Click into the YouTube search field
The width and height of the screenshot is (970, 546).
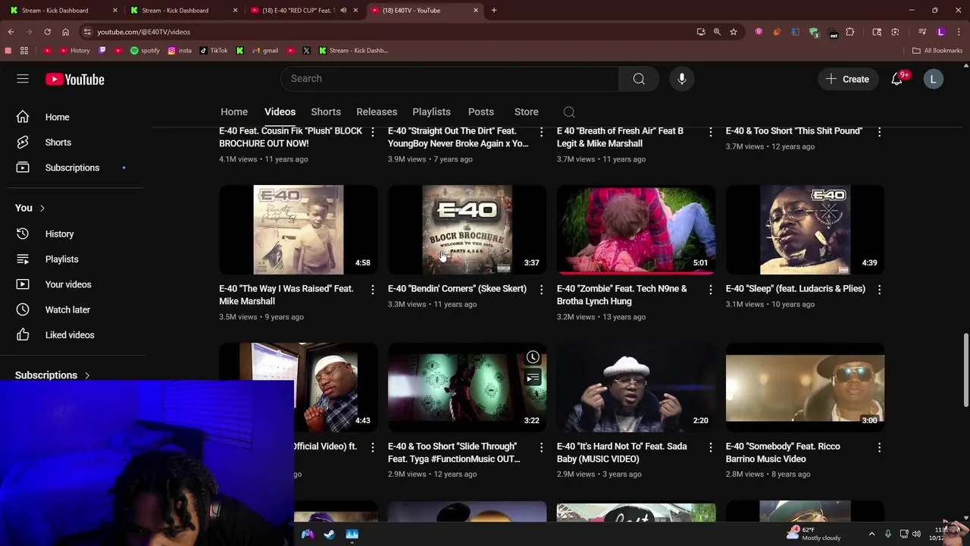450,79
